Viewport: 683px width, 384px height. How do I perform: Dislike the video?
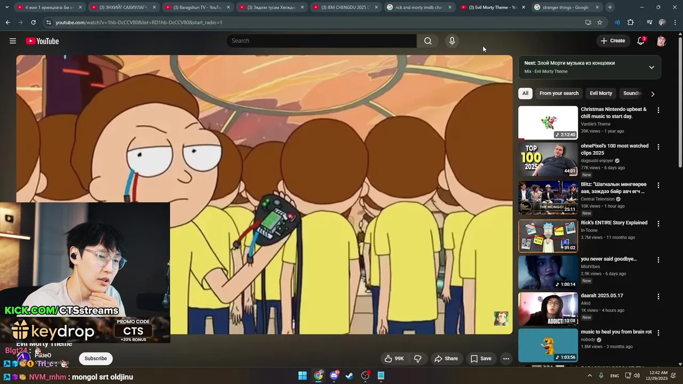(x=418, y=358)
